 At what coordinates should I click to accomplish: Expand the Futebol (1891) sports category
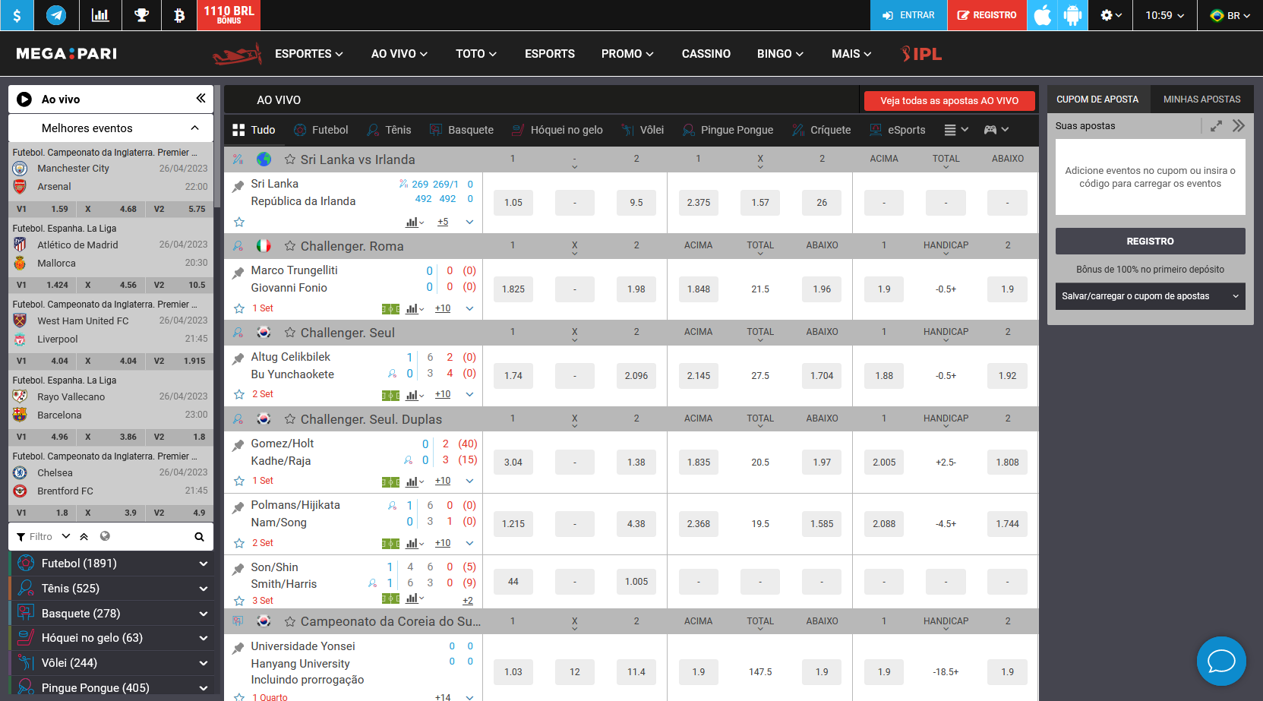(203, 564)
